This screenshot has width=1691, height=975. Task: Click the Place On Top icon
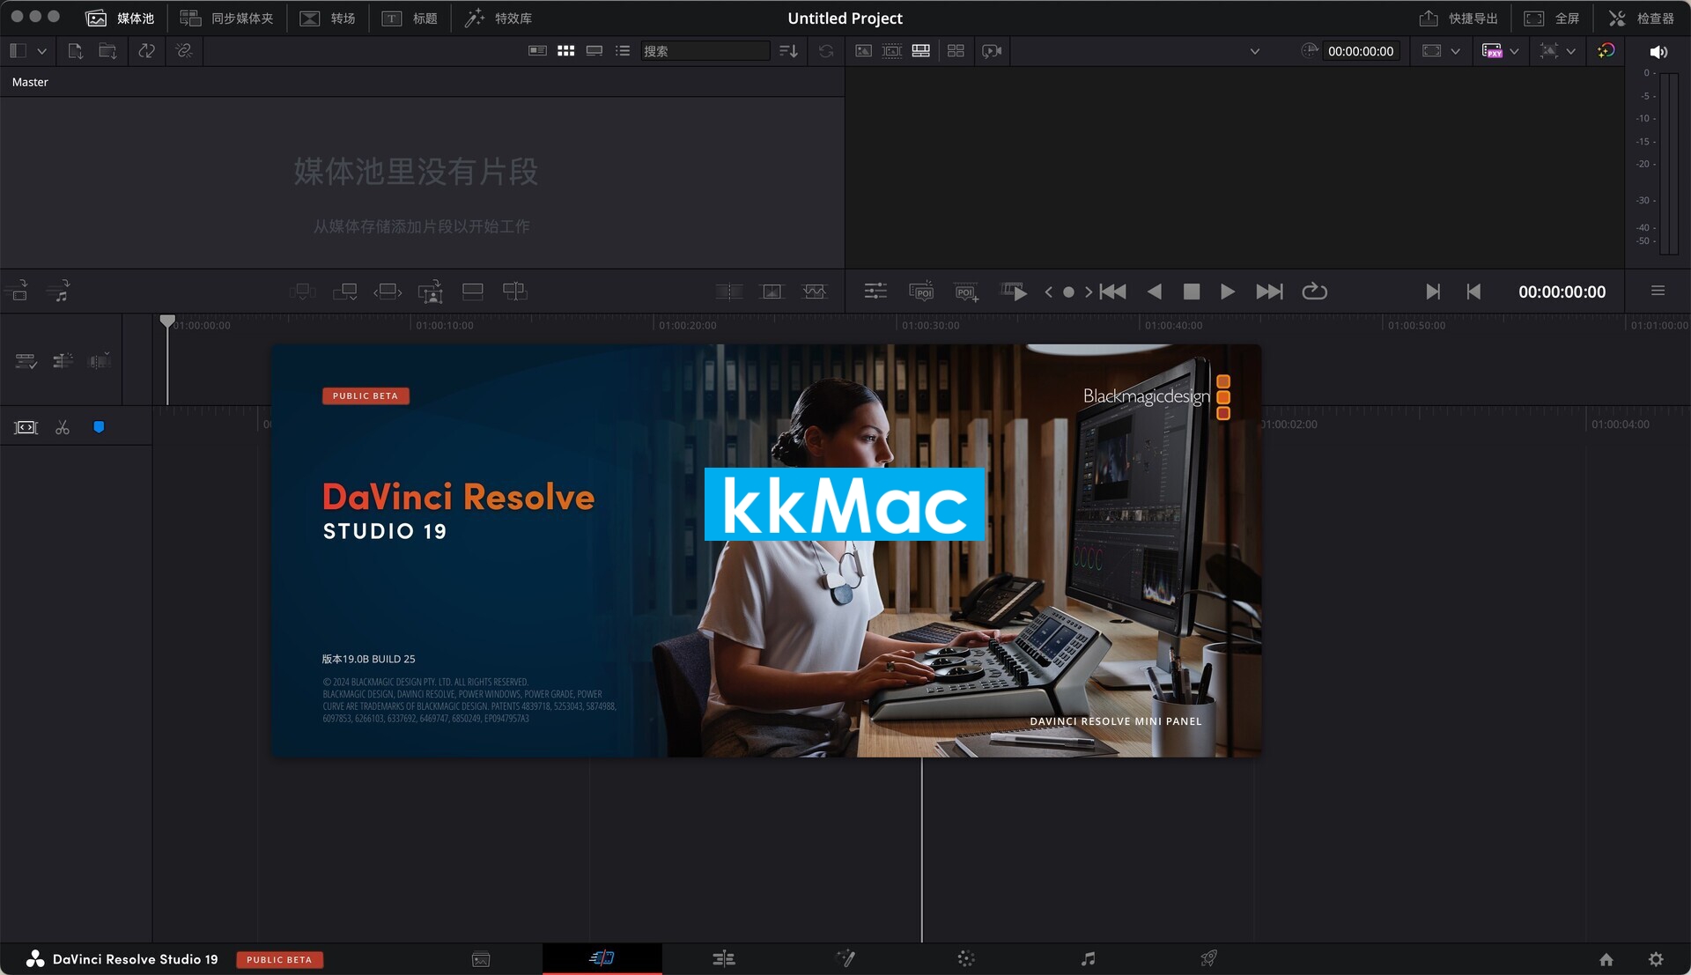pyautogui.click(x=473, y=292)
